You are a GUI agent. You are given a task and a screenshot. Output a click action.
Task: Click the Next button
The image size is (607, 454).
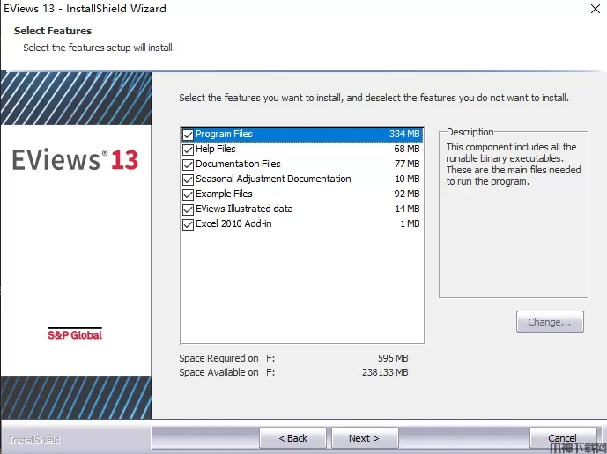point(365,438)
